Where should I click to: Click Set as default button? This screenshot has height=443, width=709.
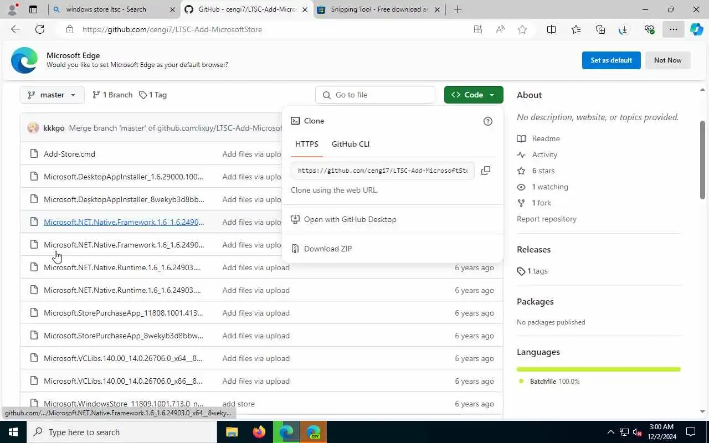pos(612,60)
